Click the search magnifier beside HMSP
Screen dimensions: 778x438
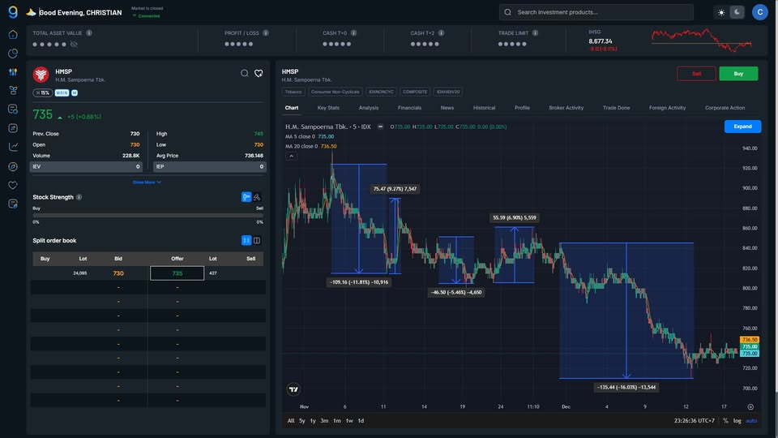pyautogui.click(x=245, y=73)
